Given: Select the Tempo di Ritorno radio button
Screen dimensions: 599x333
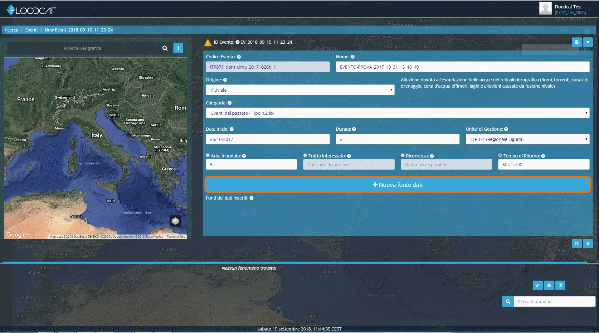Looking at the screenshot, I should click(500, 155).
